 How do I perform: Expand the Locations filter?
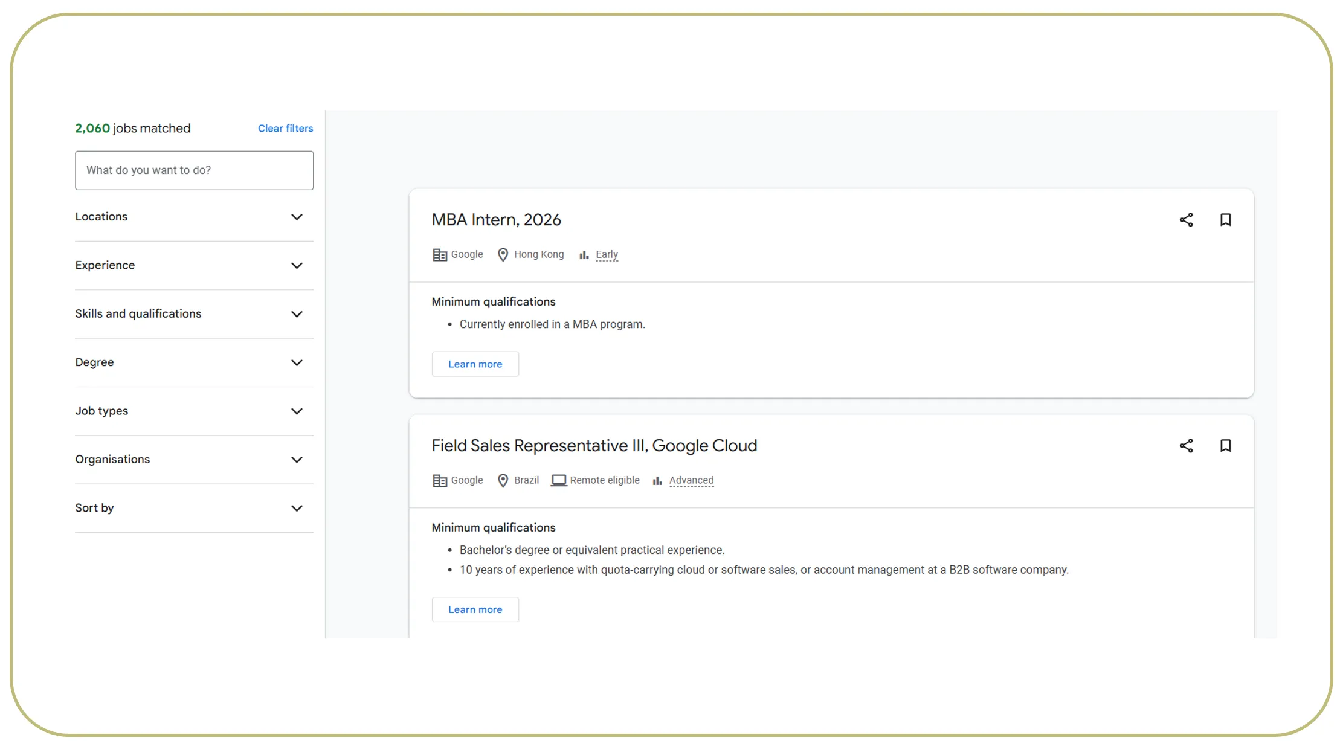pos(297,217)
